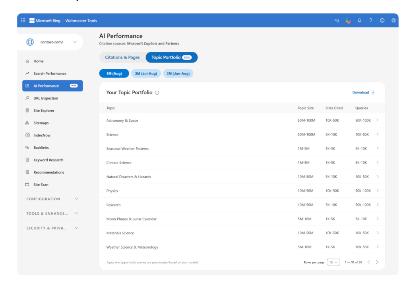Image resolution: width=407 pixels, height=288 pixels.
Task: Click the Download link
Action: [360, 92]
